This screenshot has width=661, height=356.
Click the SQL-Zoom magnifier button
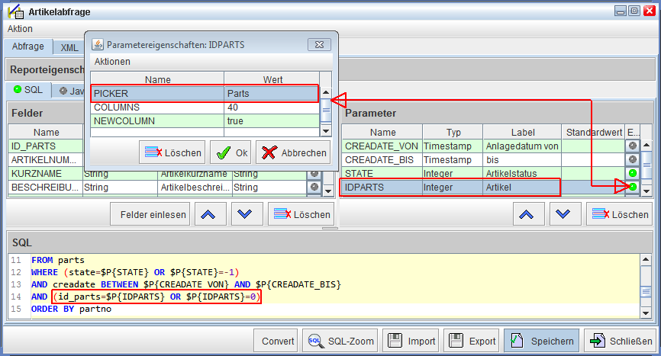(340, 341)
